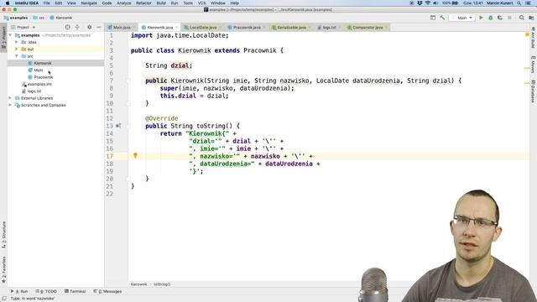
Task: Click in the editor on line 22
Action: point(329,194)
